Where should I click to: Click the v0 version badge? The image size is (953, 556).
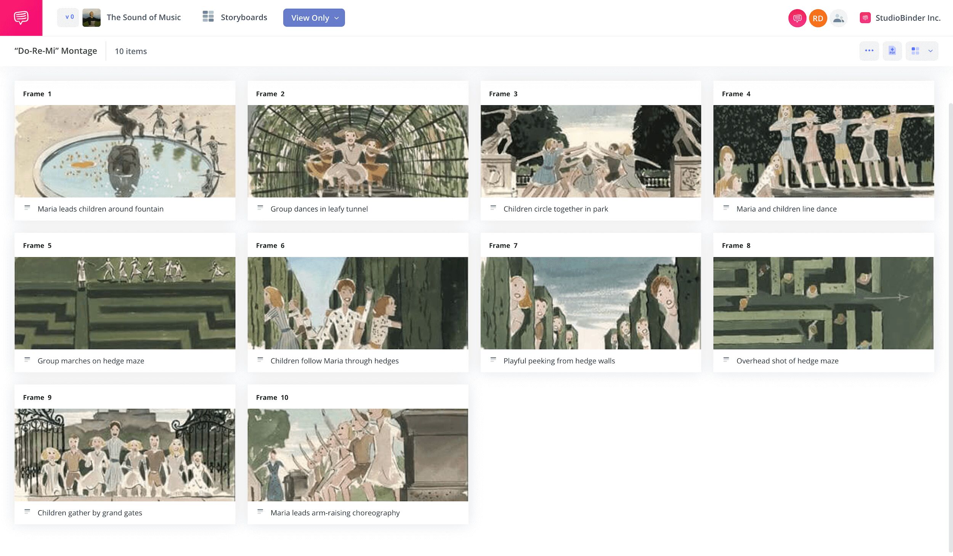click(x=69, y=17)
